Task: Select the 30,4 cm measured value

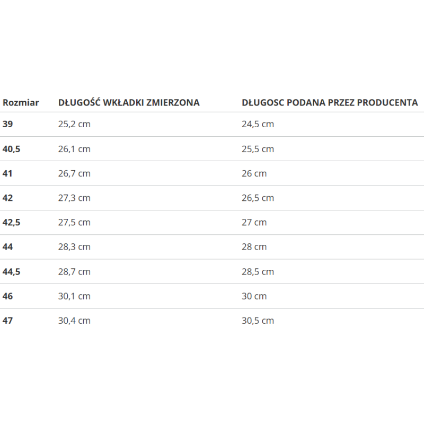Action: pos(74,321)
